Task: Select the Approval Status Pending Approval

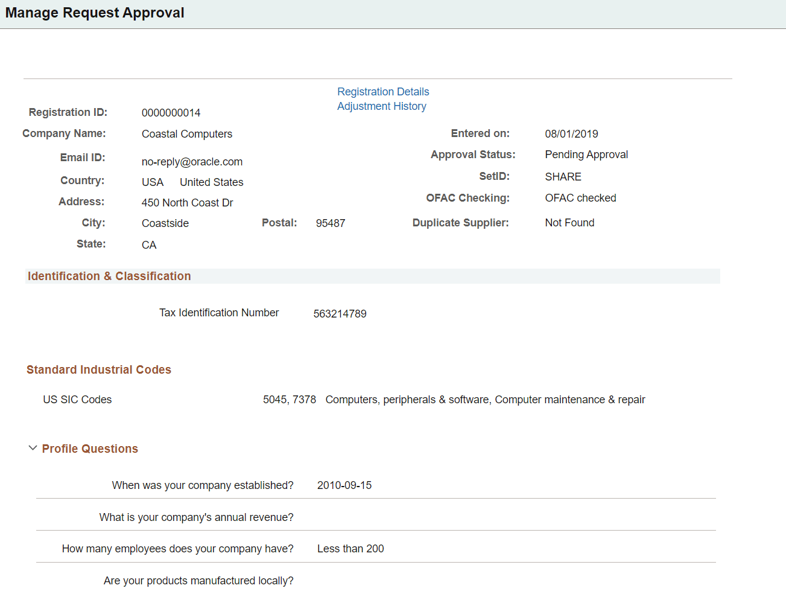Action: pyautogui.click(x=586, y=154)
